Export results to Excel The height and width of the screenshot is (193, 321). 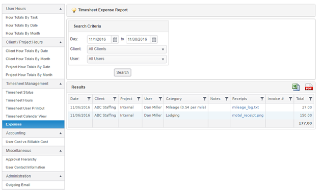[296, 87]
